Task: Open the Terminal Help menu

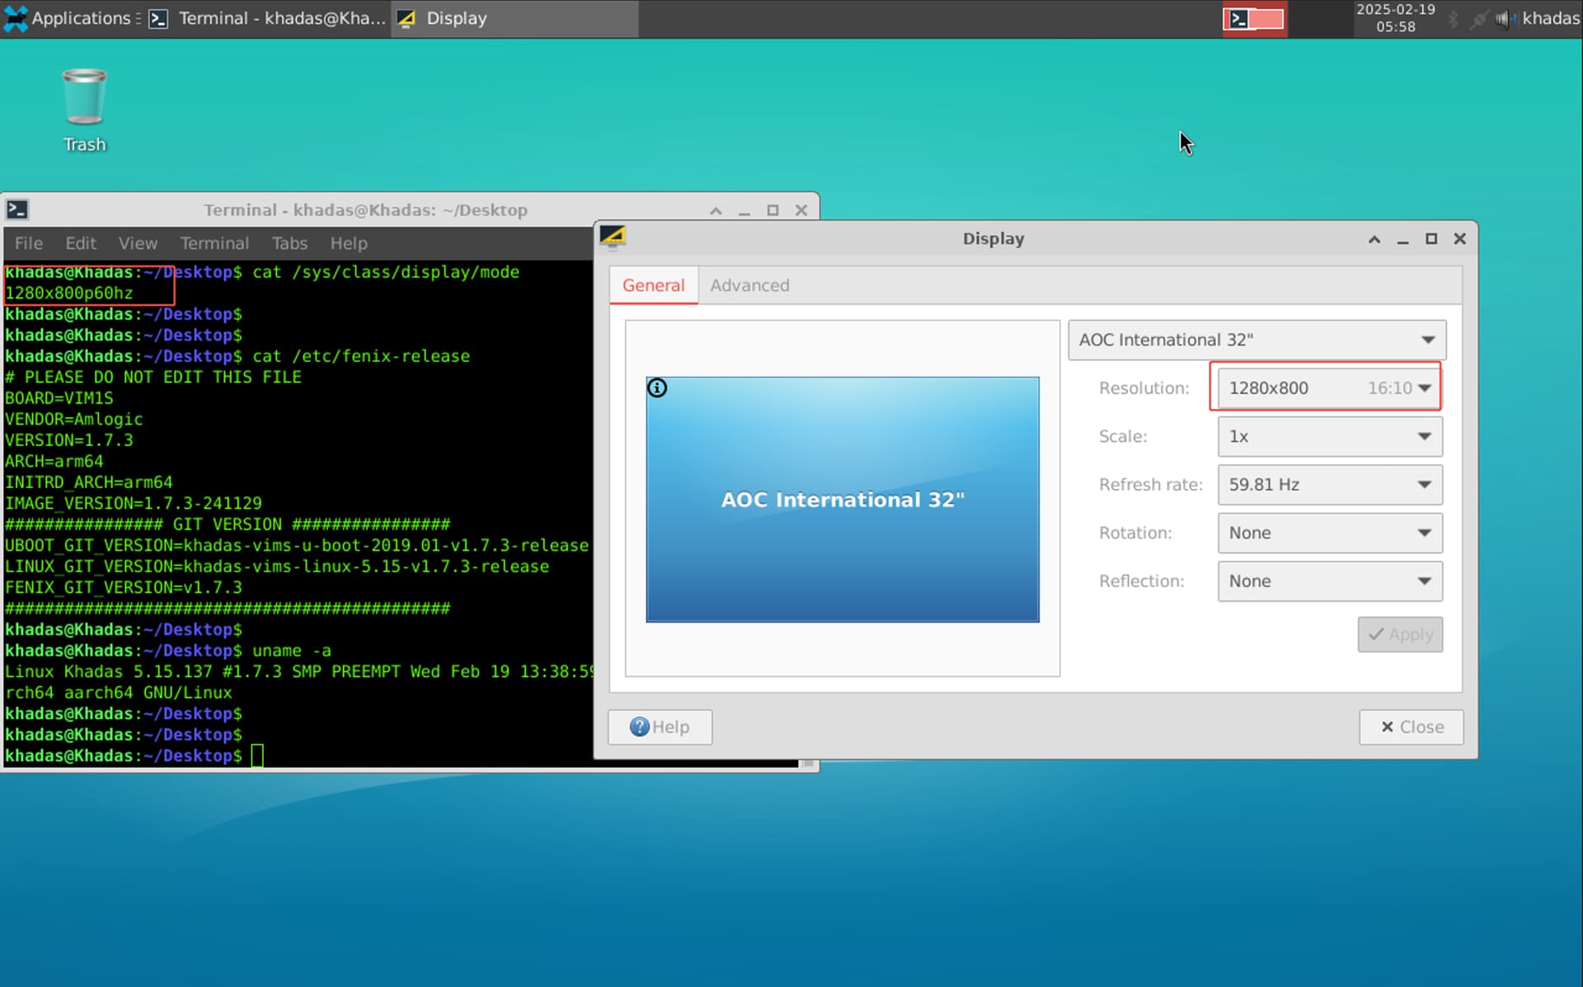Action: tap(349, 243)
